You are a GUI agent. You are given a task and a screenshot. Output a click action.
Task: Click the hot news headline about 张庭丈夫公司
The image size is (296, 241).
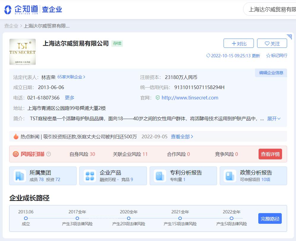(90, 137)
